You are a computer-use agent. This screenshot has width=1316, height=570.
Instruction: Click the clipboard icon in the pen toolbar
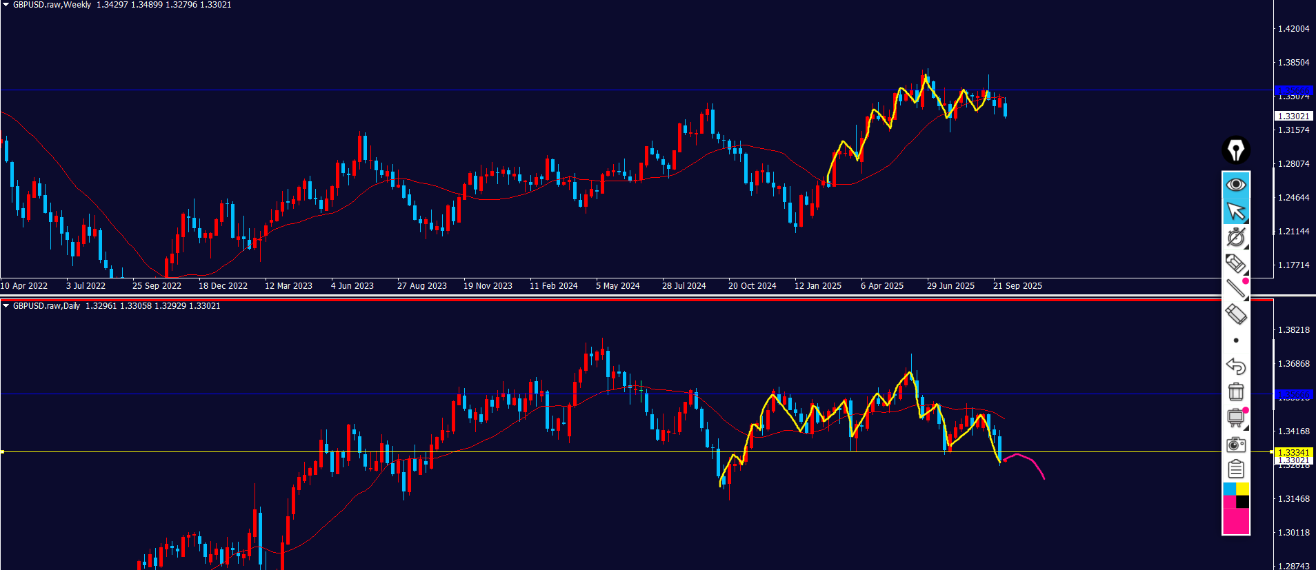click(x=1235, y=469)
